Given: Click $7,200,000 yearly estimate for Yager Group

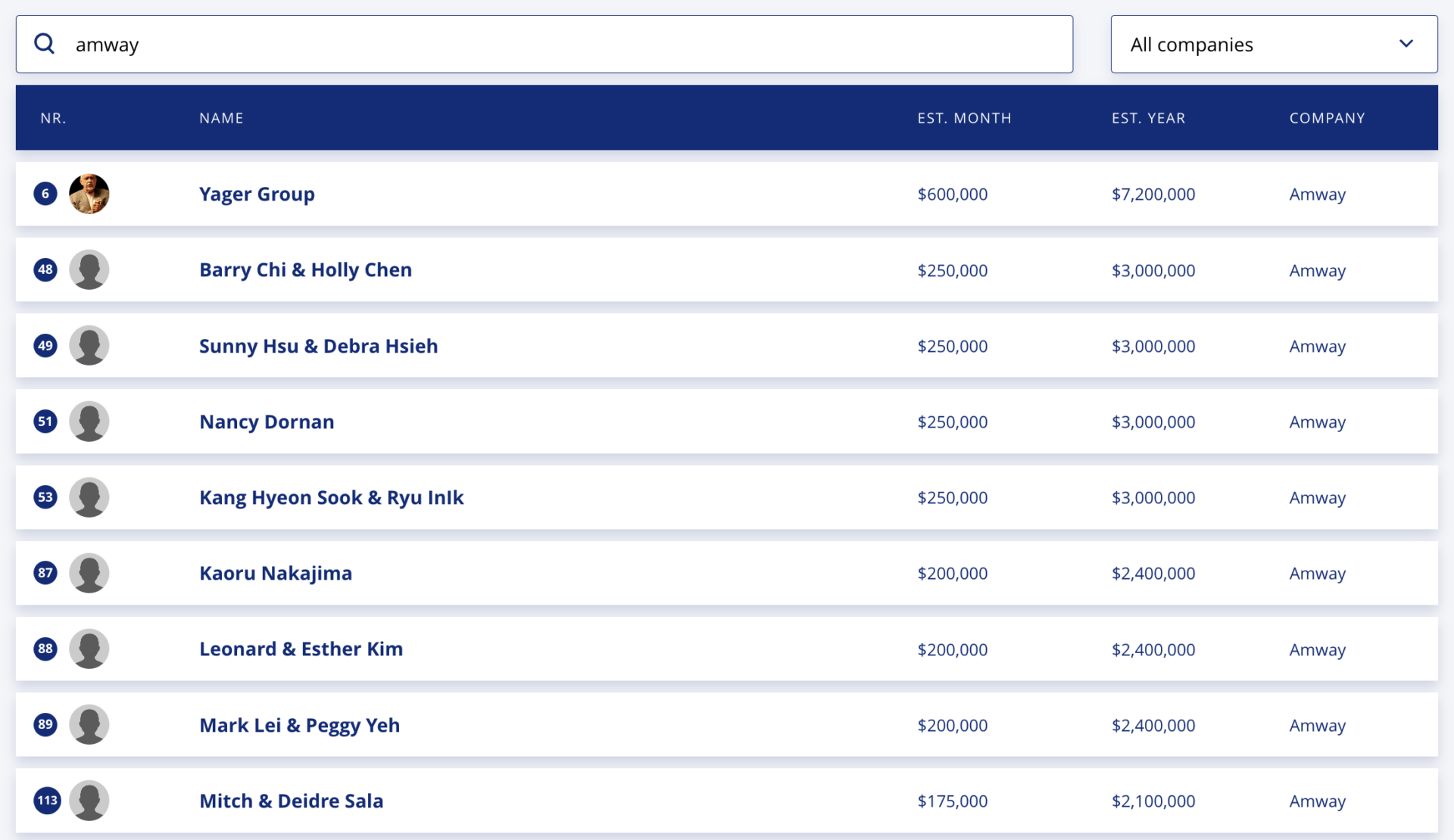Looking at the screenshot, I should coord(1153,194).
